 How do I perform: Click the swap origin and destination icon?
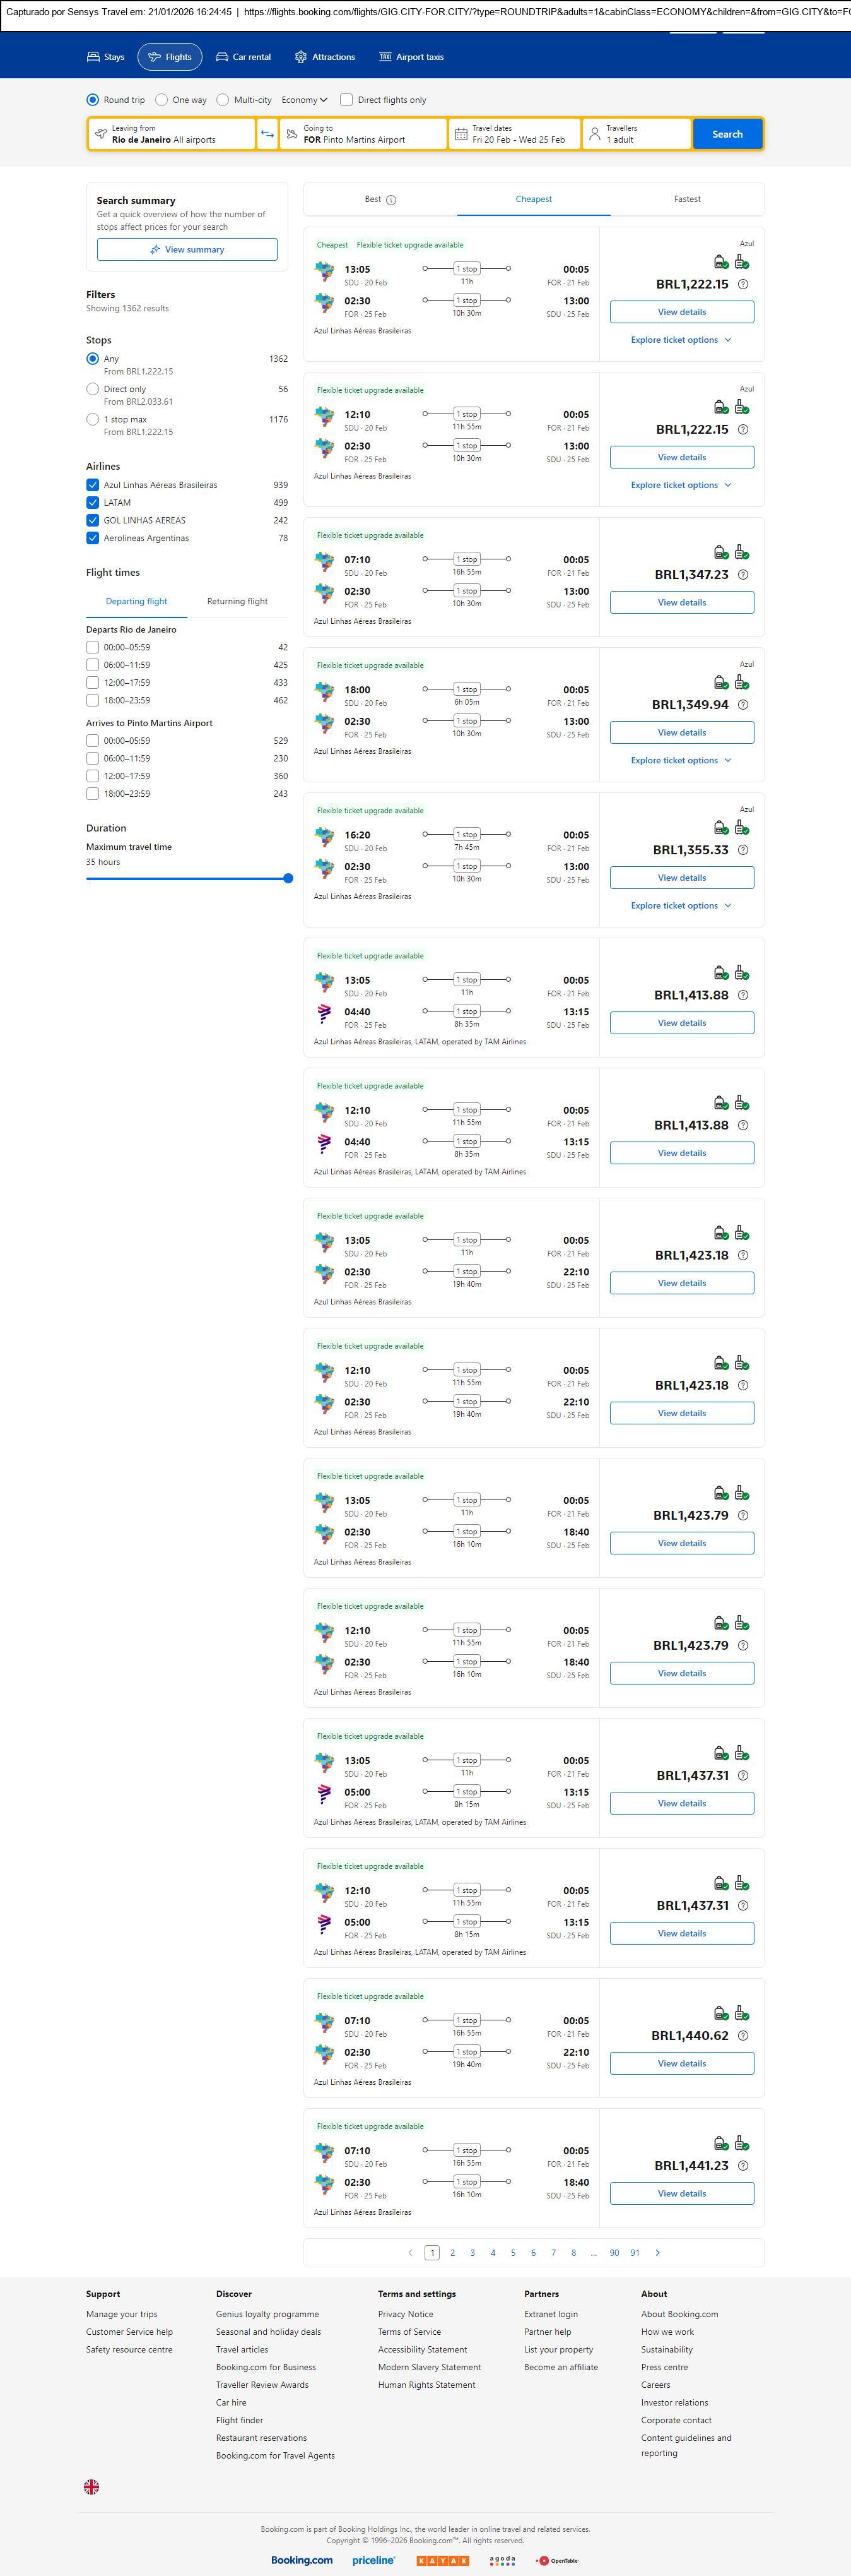(x=267, y=134)
